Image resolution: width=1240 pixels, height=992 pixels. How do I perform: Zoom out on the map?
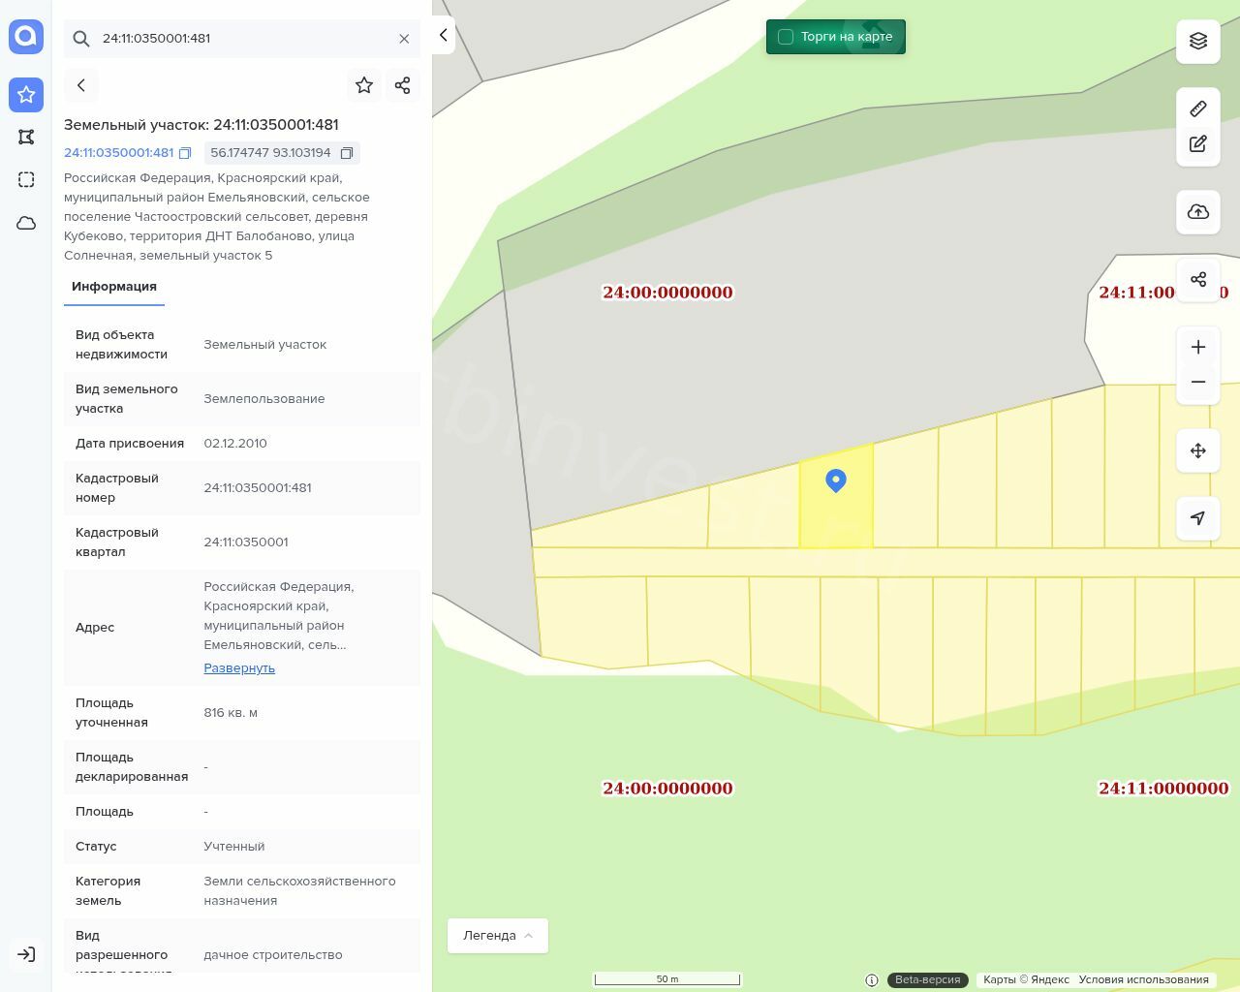[x=1198, y=382]
